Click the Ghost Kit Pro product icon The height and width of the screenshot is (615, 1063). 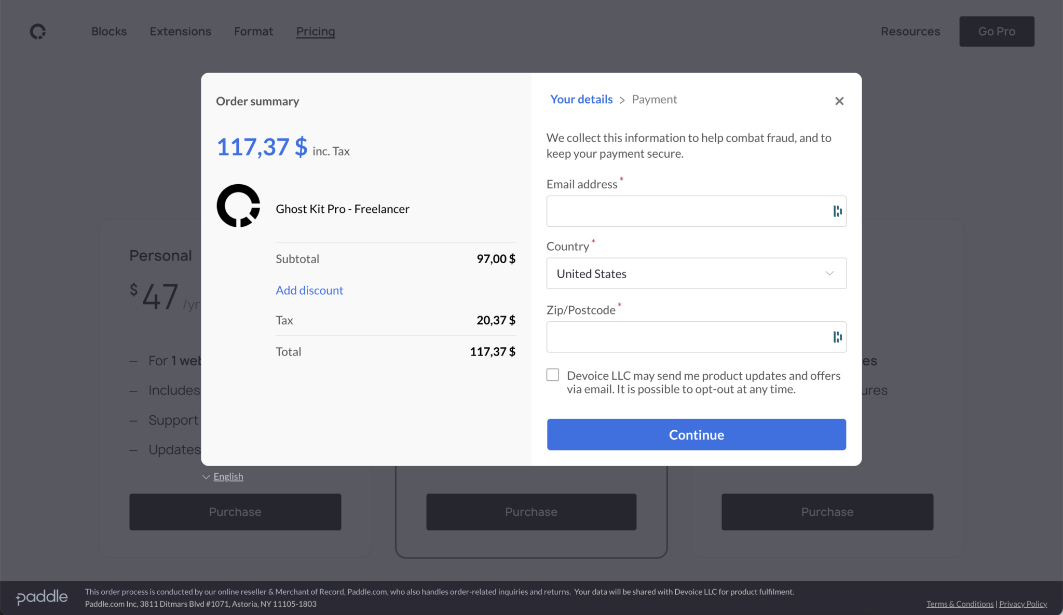click(x=238, y=206)
